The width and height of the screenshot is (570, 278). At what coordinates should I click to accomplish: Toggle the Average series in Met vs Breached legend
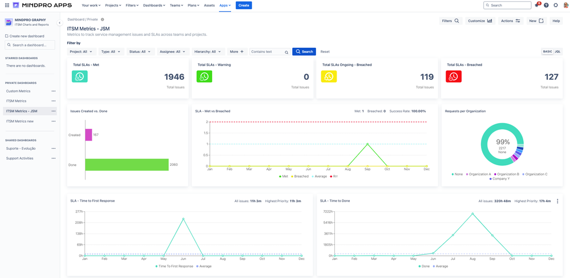[319, 177]
